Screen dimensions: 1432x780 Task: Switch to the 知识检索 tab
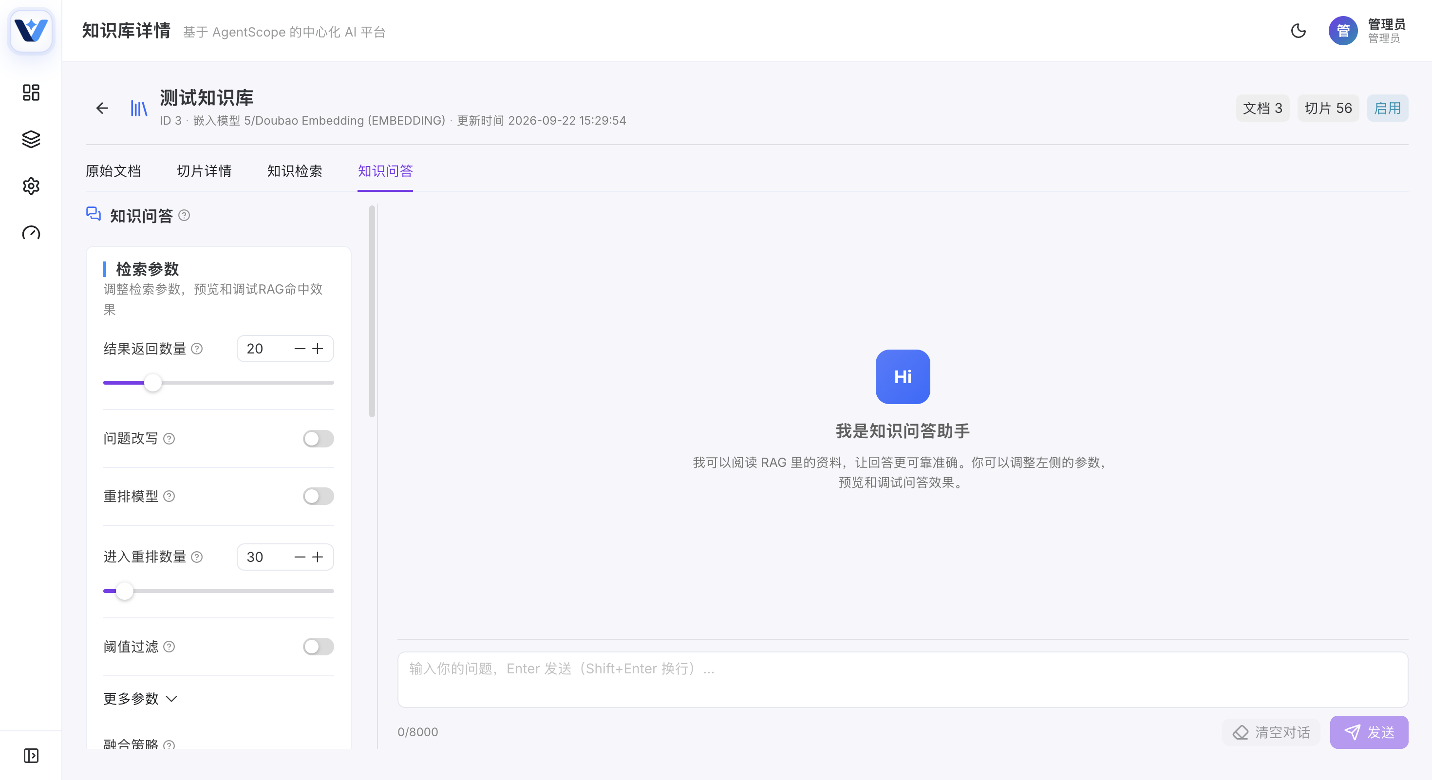(x=295, y=171)
